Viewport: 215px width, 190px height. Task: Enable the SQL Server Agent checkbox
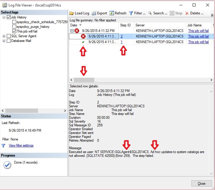(9, 36)
